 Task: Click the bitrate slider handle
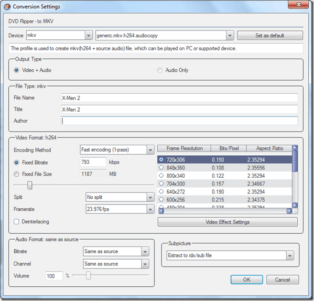(x=30, y=185)
